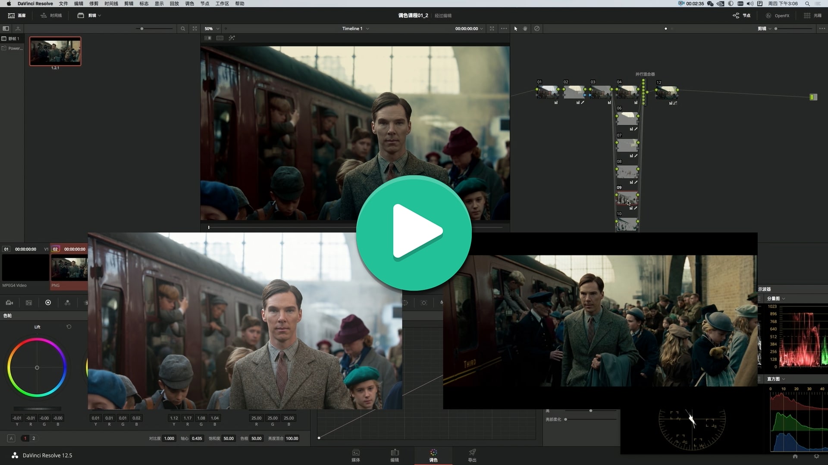Open the Timeline 1 dropdown

[x=355, y=28]
